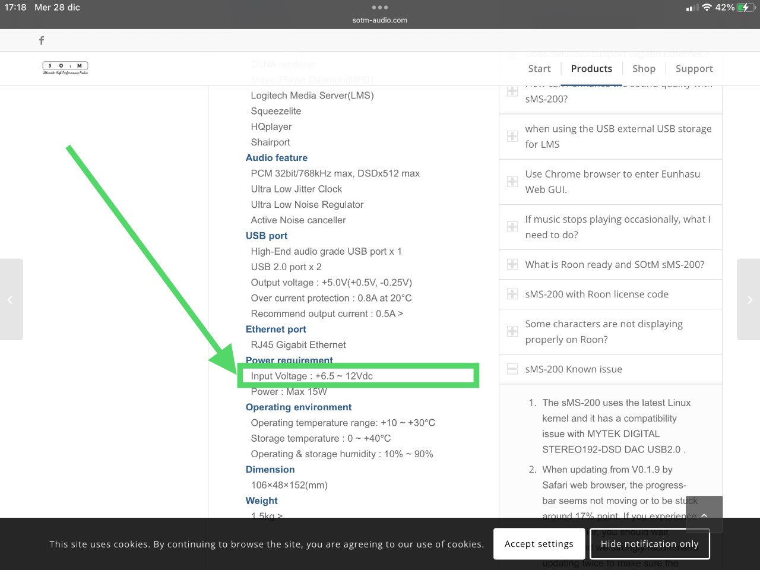The height and width of the screenshot is (570, 760).
Task: Expand 'If music stops playing occasionally' question
Action: [x=611, y=227]
